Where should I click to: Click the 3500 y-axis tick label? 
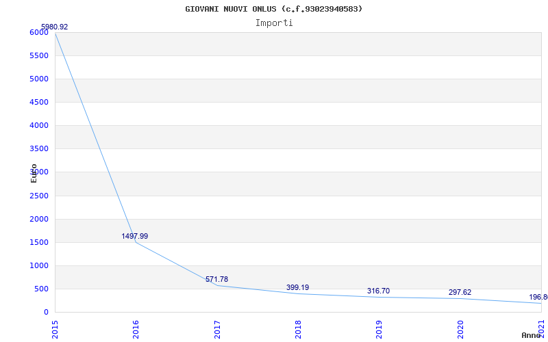coord(39,149)
